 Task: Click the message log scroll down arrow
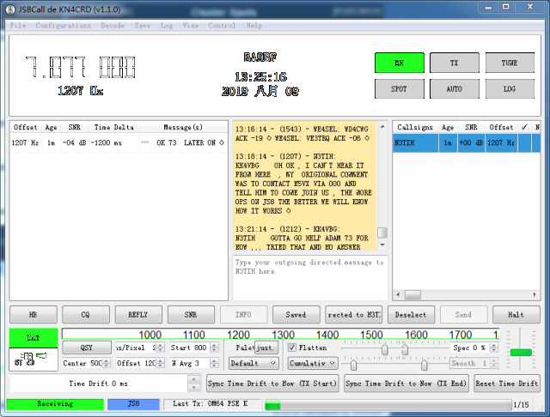click(x=382, y=245)
